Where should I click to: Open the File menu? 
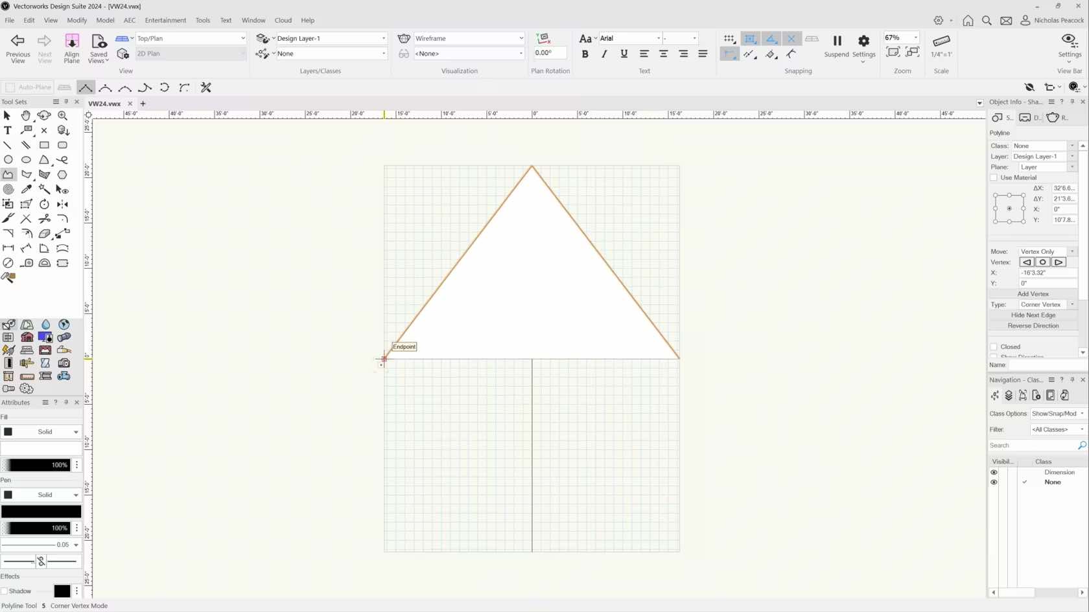pos(9,20)
